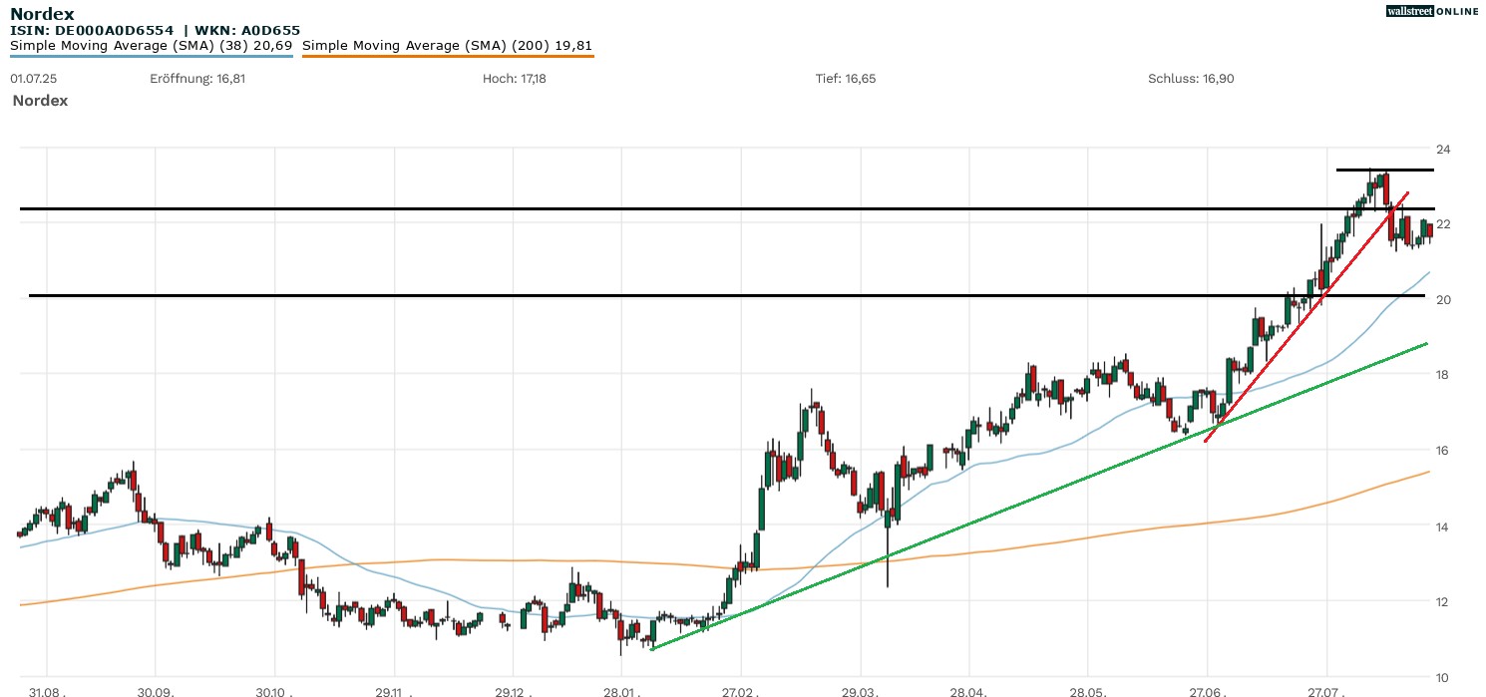This screenshot has width=1486, height=697.
Task: Click the 29.11. date axis label
Action: pyautogui.click(x=393, y=691)
